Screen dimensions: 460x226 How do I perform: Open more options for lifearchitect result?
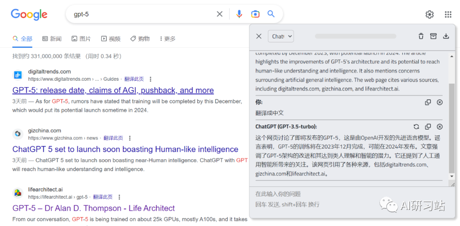point(119,197)
